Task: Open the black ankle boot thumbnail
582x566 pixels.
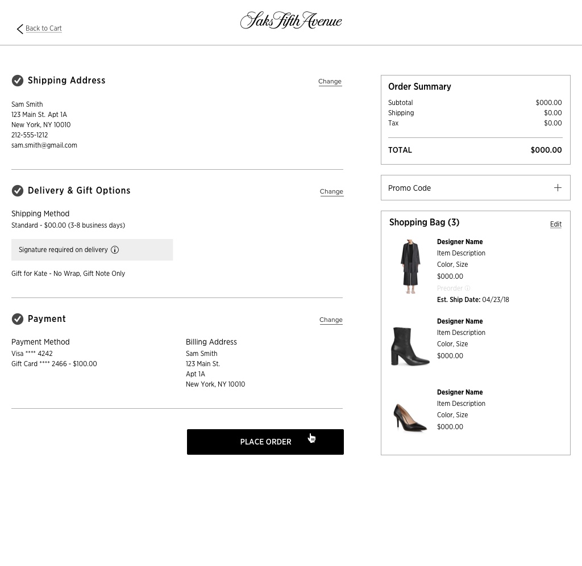Action: (410, 346)
